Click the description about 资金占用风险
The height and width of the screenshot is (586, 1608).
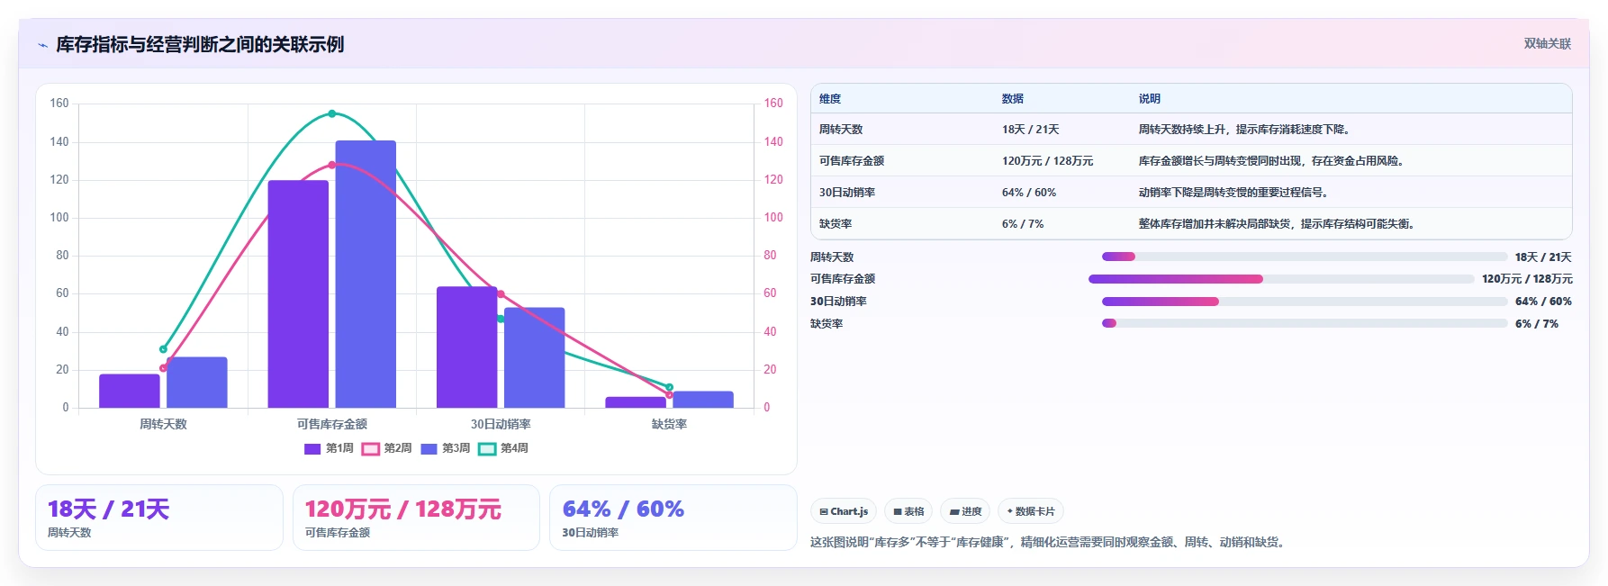(x=1272, y=161)
